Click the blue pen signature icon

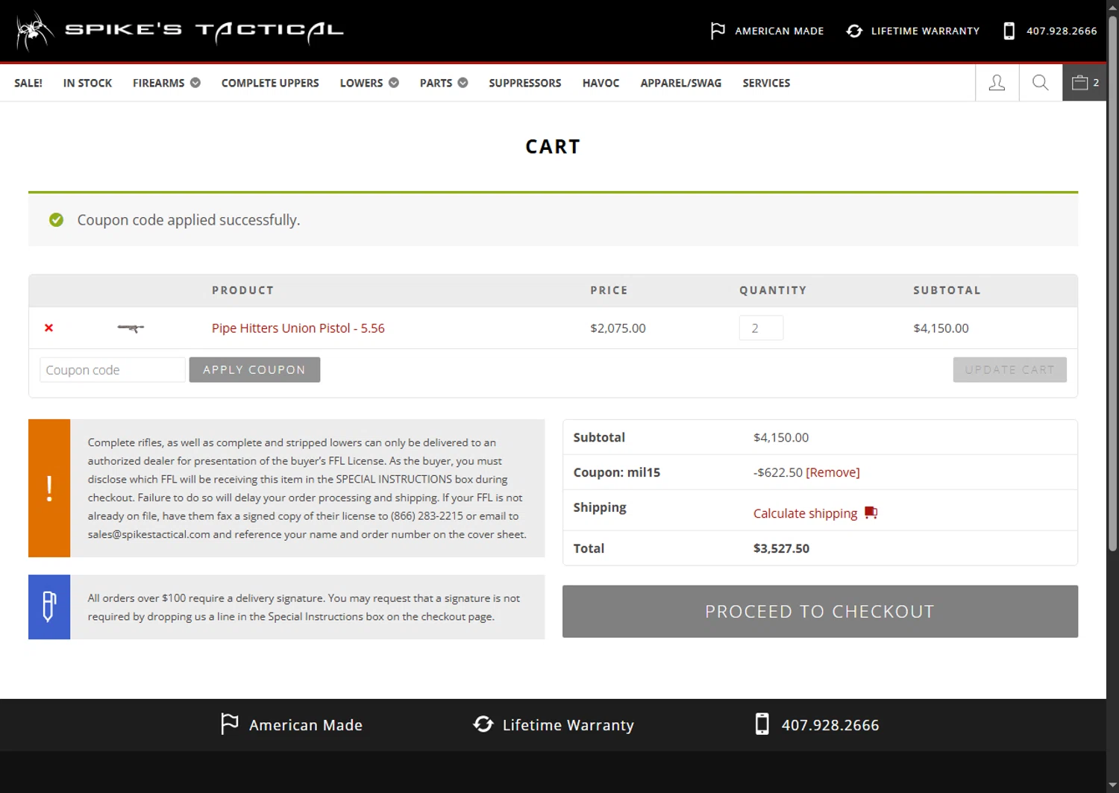click(49, 606)
